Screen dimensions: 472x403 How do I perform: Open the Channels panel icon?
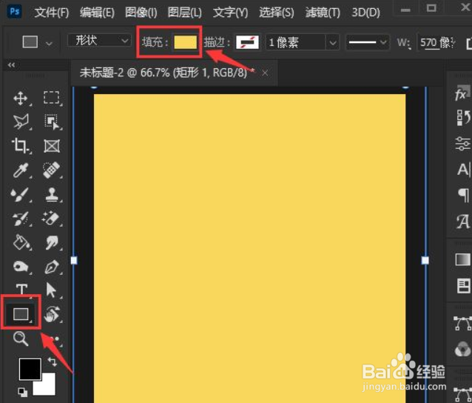(x=462, y=350)
